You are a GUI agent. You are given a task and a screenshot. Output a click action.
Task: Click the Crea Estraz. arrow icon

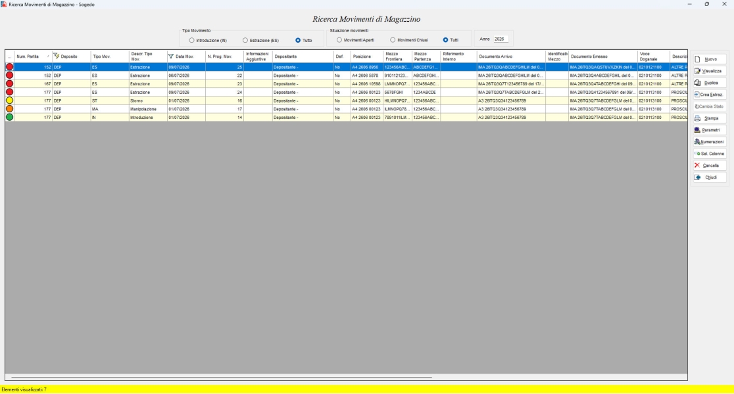click(x=697, y=95)
